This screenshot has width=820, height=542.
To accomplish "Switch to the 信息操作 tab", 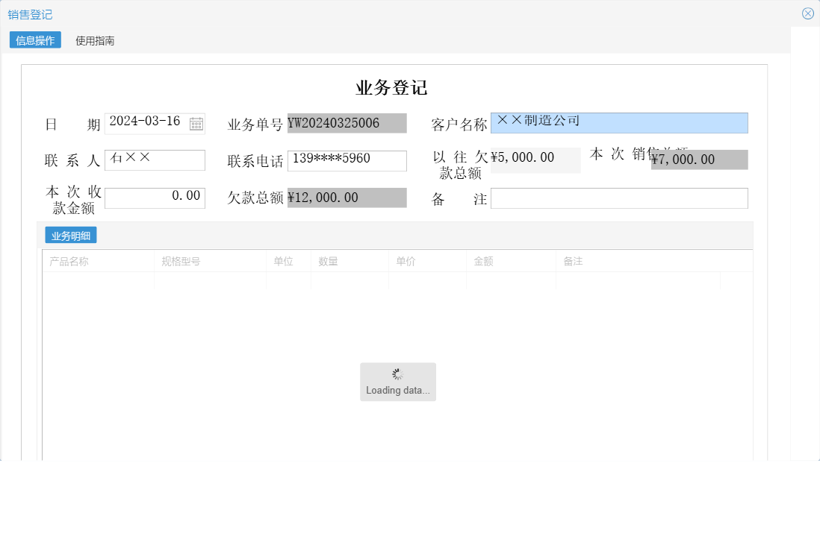I will point(34,40).
